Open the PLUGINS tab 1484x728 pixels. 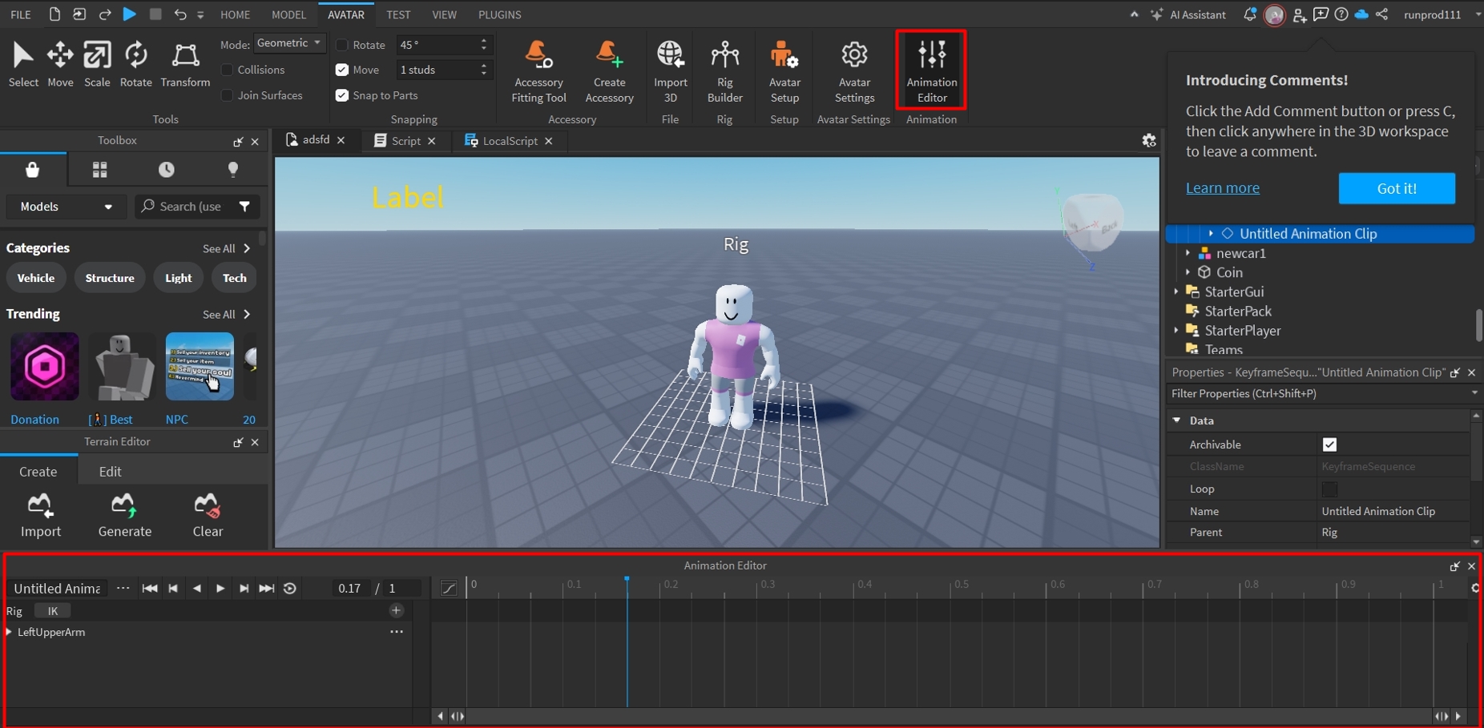pyautogui.click(x=499, y=14)
